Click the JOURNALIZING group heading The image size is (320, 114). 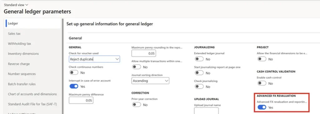[x=204, y=47]
